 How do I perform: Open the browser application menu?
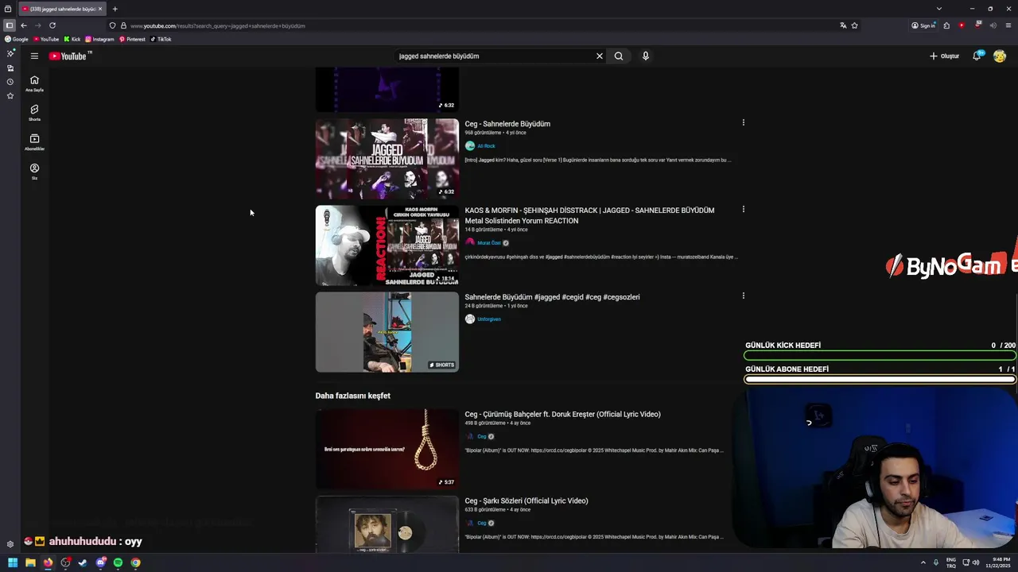(x=1008, y=25)
